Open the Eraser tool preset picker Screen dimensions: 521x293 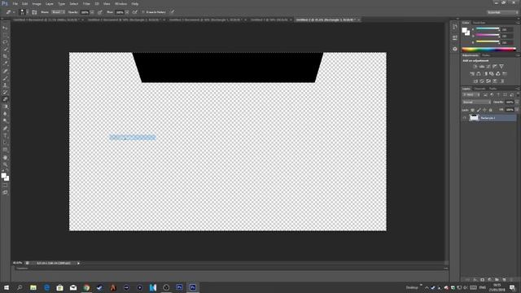[10, 12]
